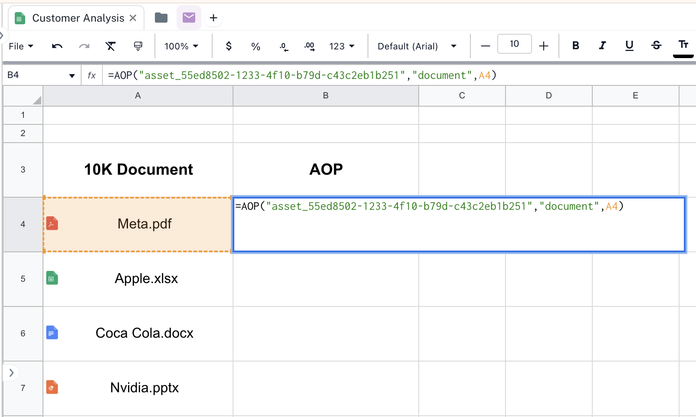The image size is (696, 417).
Task: Click the select-all corner triangle
Action: [37, 100]
